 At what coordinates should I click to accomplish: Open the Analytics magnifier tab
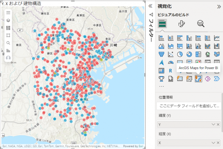point(201,24)
